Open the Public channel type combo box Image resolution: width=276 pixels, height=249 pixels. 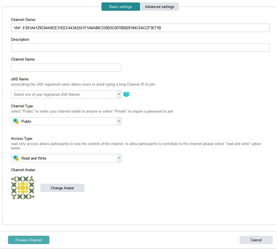[66, 121]
